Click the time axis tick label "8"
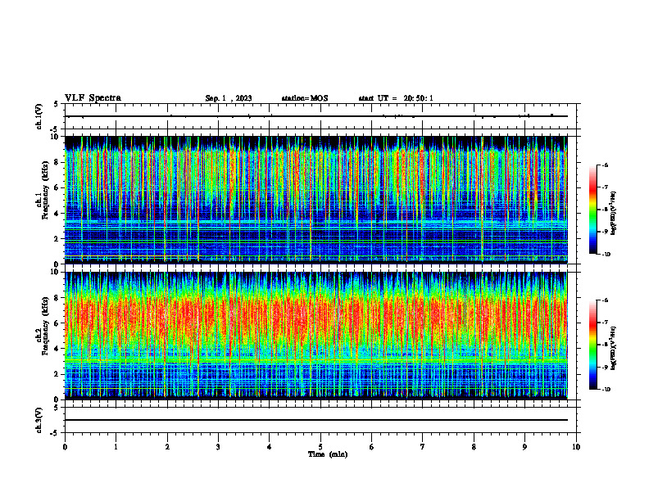649x501 pixels. (x=474, y=447)
